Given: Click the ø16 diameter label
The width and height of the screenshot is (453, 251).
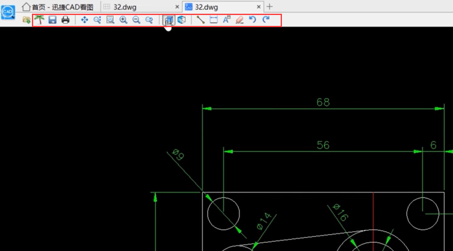Looking at the screenshot, I should pyautogui.click(x=341, y=212).
